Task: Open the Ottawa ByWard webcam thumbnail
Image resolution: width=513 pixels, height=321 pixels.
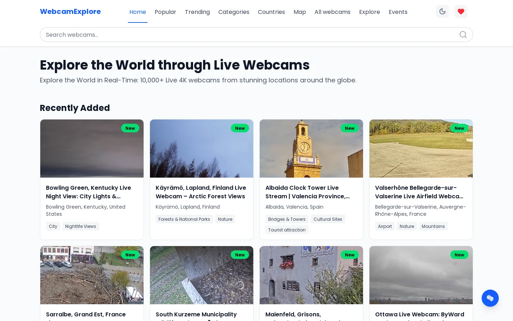Action: 421,275
